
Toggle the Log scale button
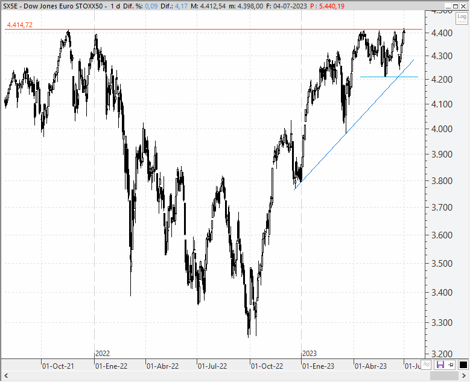(462, 18)
